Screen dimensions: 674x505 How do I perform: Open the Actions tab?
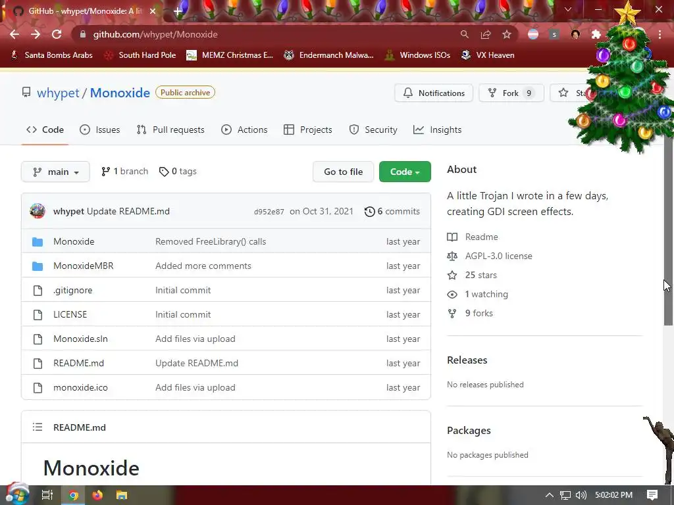[x=244, y=130]
